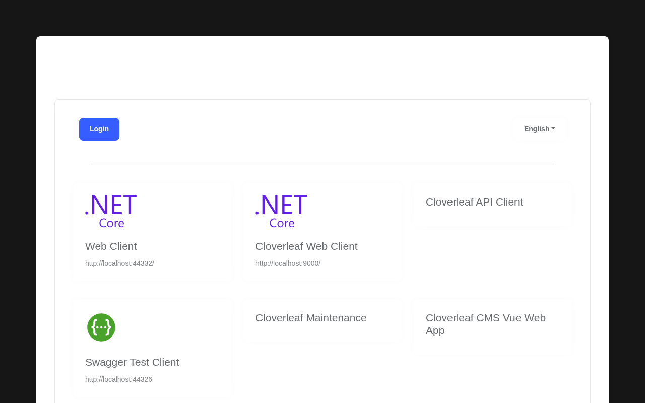The width and height of the screenshot is (645, 403).
Task: Visit the http://localhost:44326 link
Action: pyautogui.click(x=118, y=379)
